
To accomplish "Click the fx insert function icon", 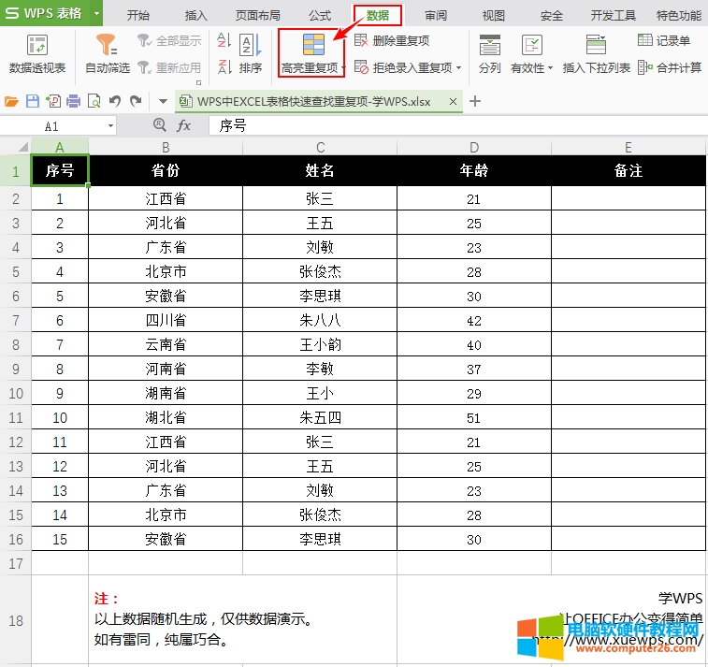I will pos(183,125).
